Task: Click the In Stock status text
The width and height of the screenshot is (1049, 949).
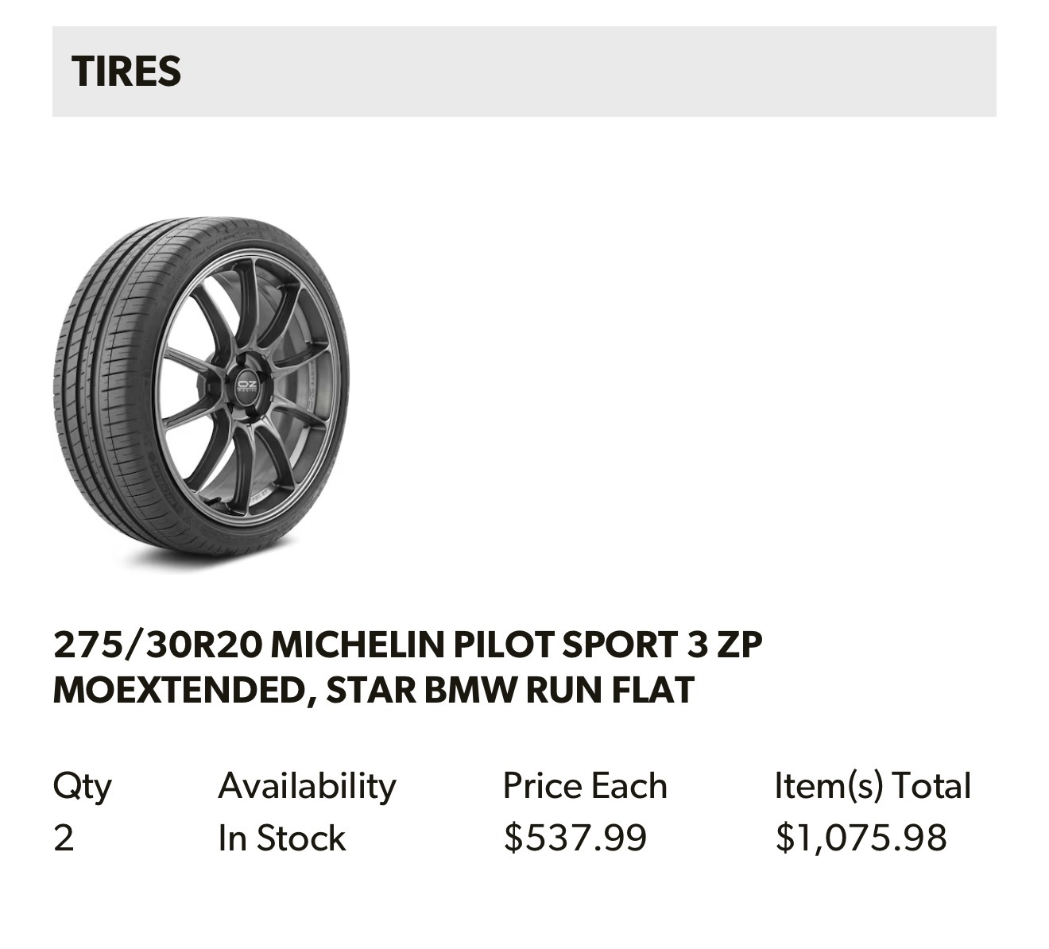Action: click(x=281, y=839)
